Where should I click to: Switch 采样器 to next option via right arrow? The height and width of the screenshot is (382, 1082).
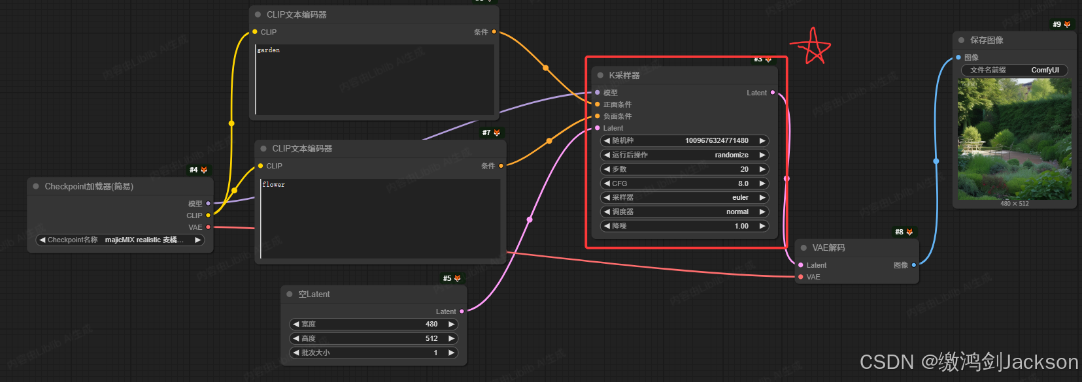[x=762, y=197]
